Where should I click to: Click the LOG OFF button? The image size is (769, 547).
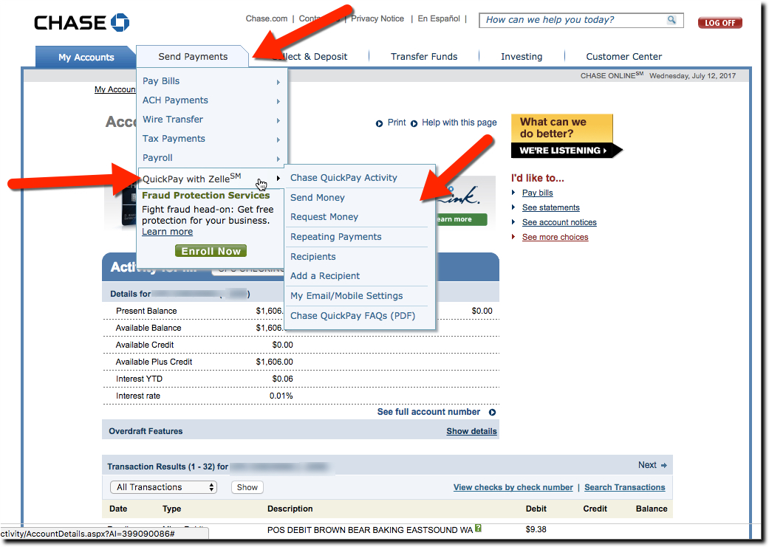coord(719,23)
